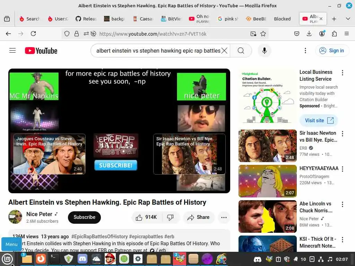355x266 pixels.
Task: Switch to the 'Oh no' playing tab
Action: 199,19
